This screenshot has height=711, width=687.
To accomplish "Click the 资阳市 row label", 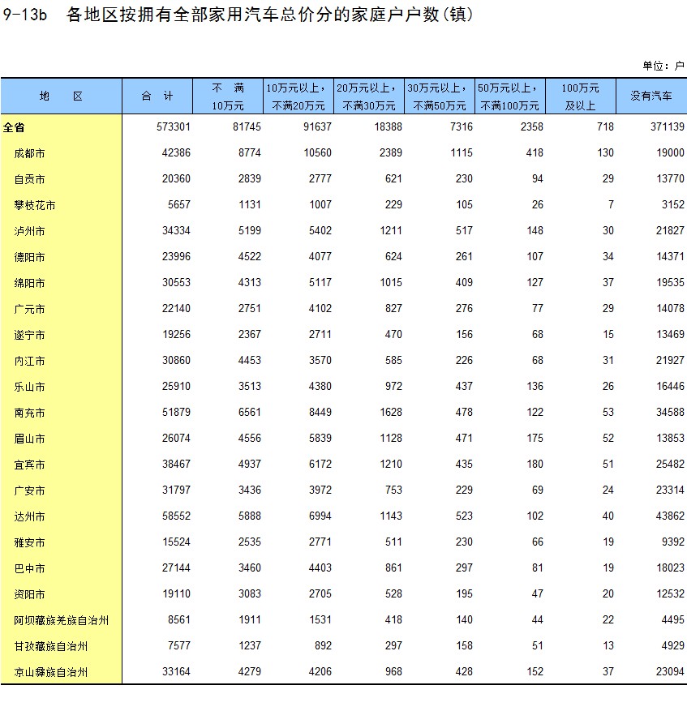I will coord(29,594).
